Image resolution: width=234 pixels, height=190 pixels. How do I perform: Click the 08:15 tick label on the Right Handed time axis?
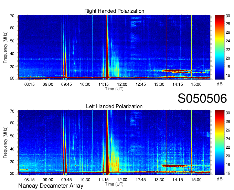click(29, 84)
